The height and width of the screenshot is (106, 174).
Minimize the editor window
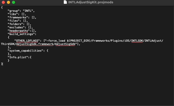(x=8, y=2)
